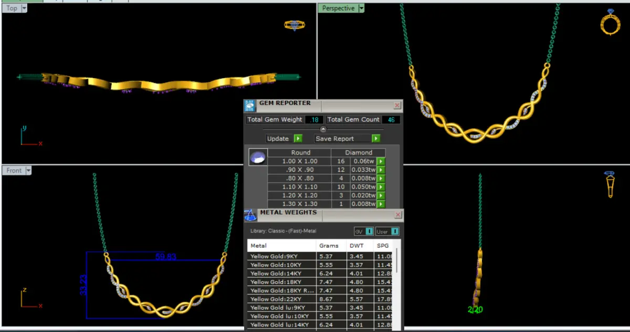Click the Library: Classic-(Fast)-Metal label
The image size is (630, 332).
[x=283, y=231]
